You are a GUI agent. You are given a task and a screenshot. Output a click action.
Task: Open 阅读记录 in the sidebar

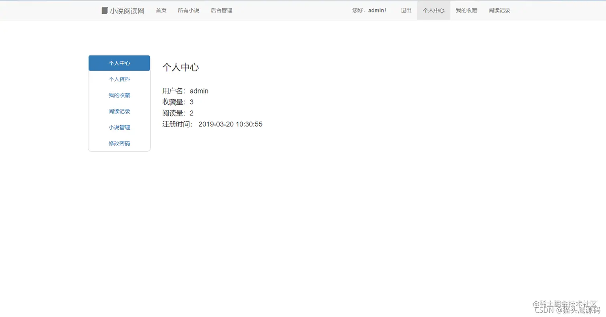coord(119,111)
